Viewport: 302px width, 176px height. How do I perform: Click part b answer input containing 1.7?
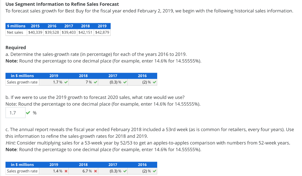pos(15,113)
